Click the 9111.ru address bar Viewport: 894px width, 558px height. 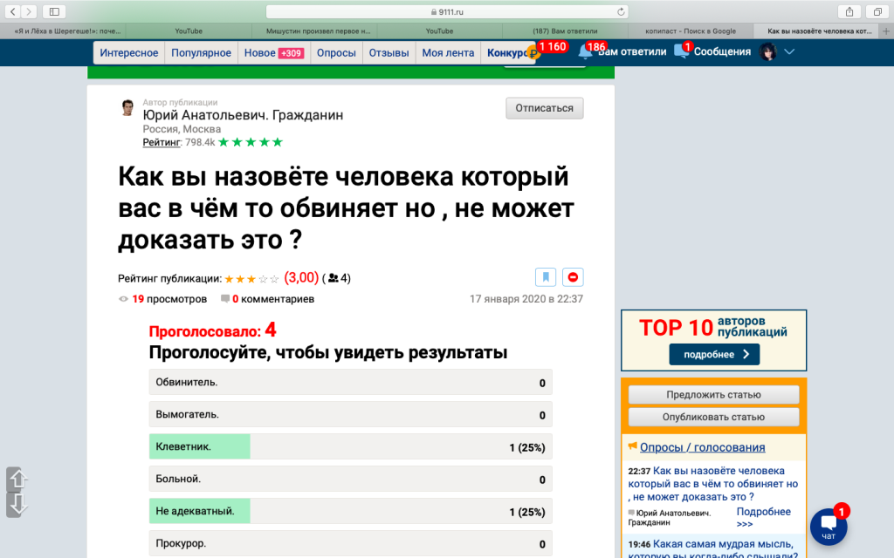point(447,11)
